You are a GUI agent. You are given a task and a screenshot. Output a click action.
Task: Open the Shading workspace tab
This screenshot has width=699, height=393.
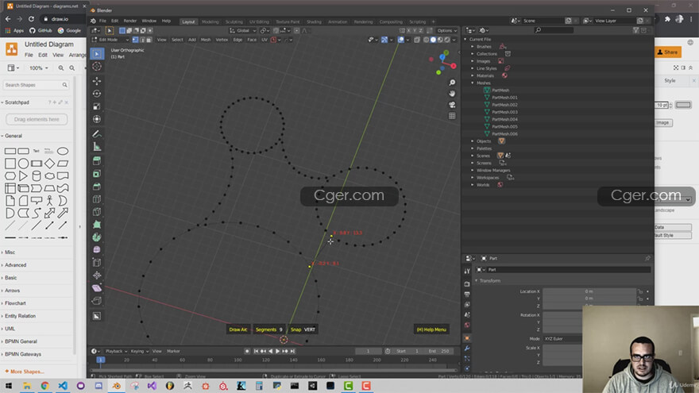pos(314,22)
